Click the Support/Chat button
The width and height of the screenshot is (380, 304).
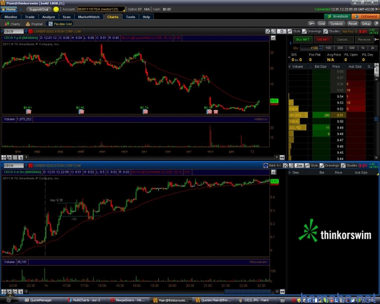tap(38, 9)
